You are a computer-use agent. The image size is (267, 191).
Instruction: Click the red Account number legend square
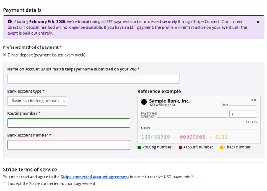[x=180, y=147]
